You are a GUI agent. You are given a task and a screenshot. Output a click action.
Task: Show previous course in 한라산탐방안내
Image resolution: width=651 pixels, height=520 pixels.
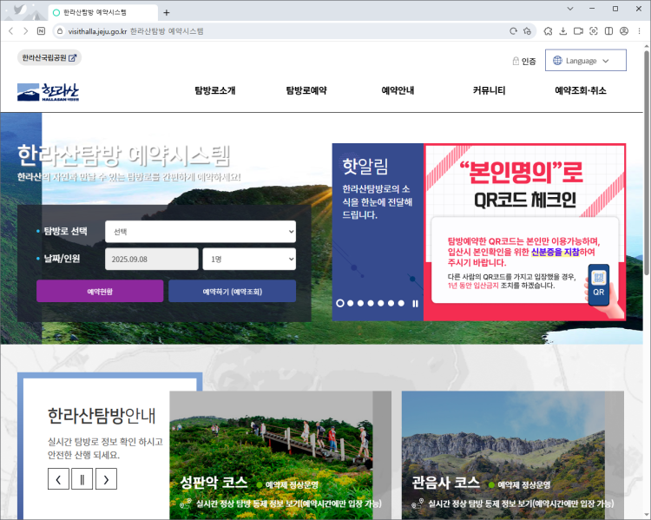(58, 479)
